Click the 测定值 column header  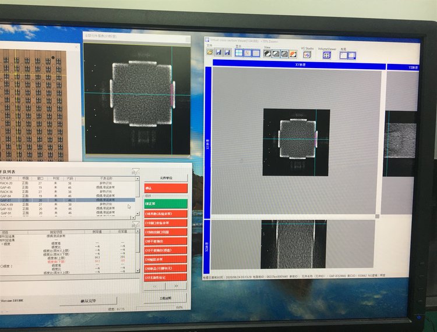pos(97,231)
